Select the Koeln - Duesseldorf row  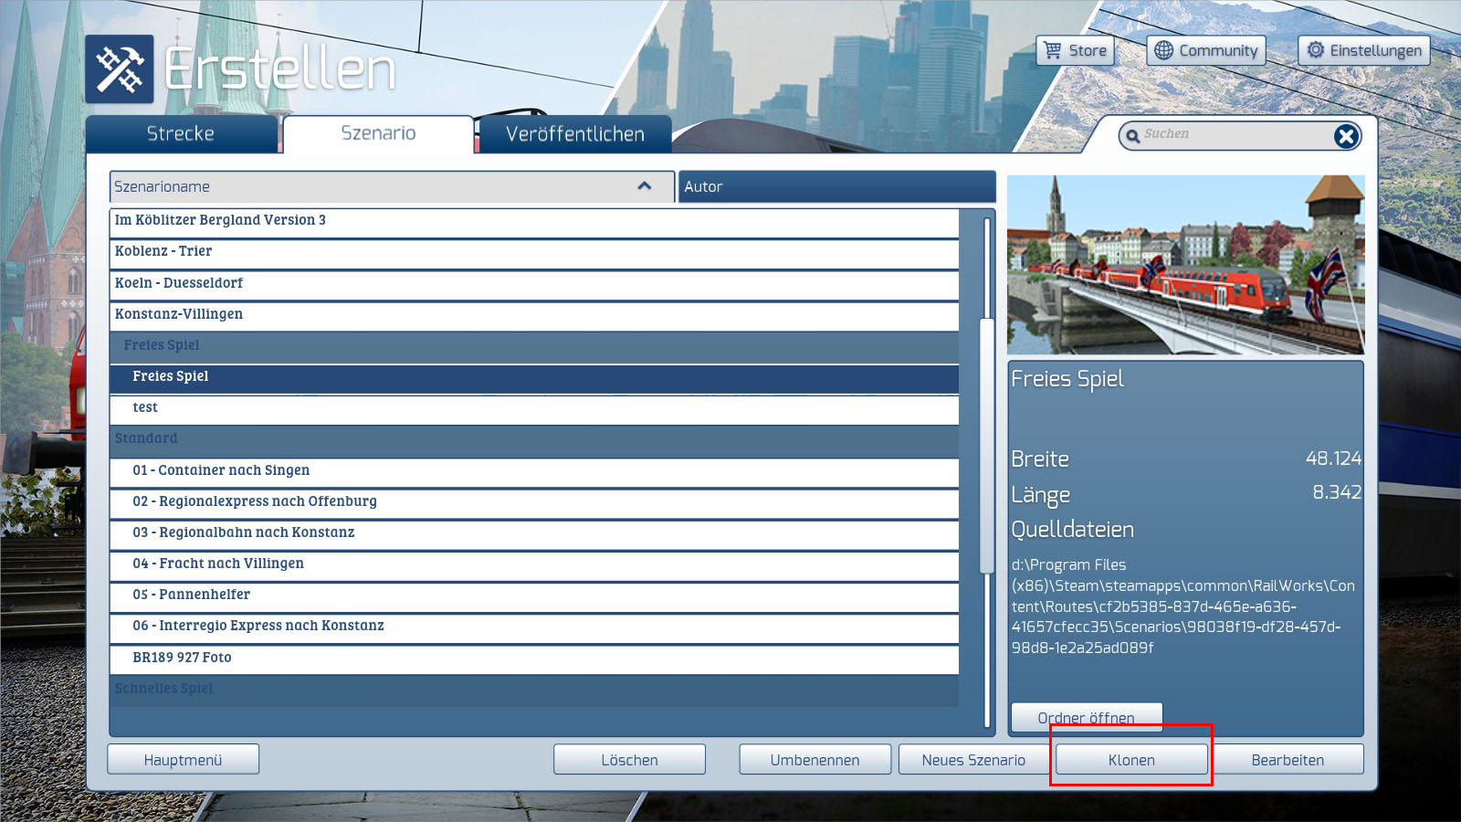(534, 284)
